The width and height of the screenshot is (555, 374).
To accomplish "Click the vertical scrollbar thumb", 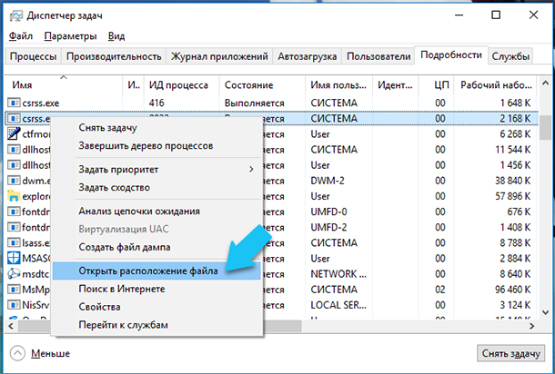I will [x=545, y=127].
